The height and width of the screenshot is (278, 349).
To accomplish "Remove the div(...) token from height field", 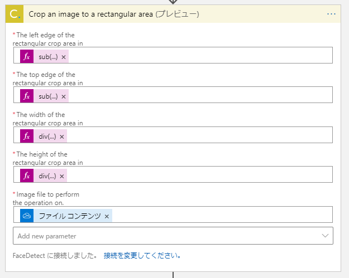I will click(62, 176).
